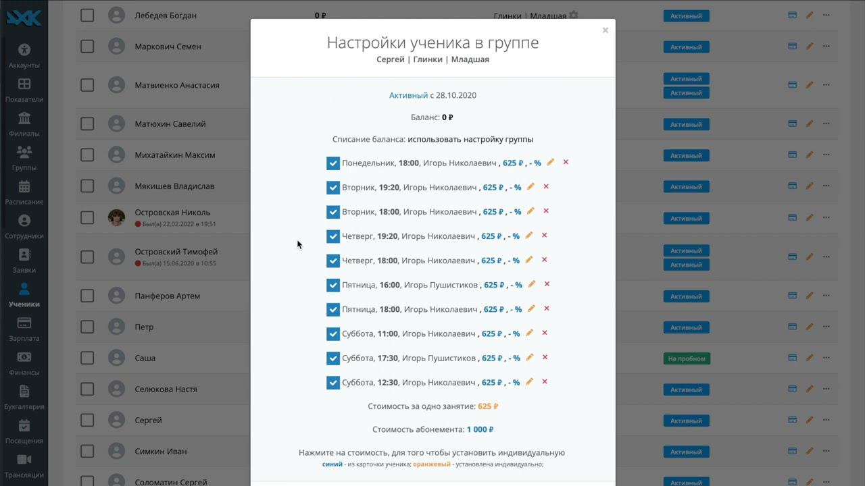Screen dimensions: 865x486
Task: Open Посещения in the sidebar
Action: tap(24, 431)
